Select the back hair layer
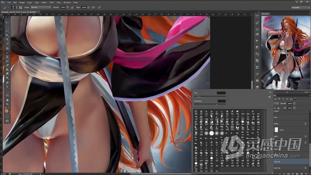 [x=291, y=168]
